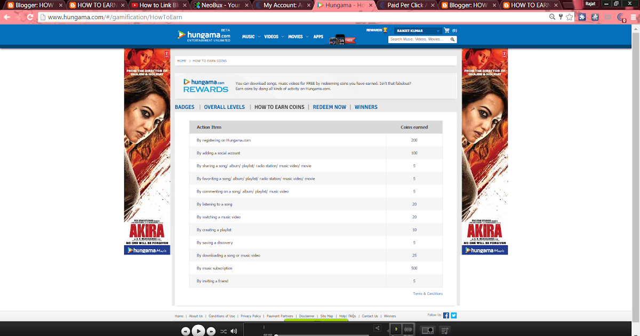Click the Twitter follow icon
The height and width of the screenshot is (336, 640).
click(454, 315)
